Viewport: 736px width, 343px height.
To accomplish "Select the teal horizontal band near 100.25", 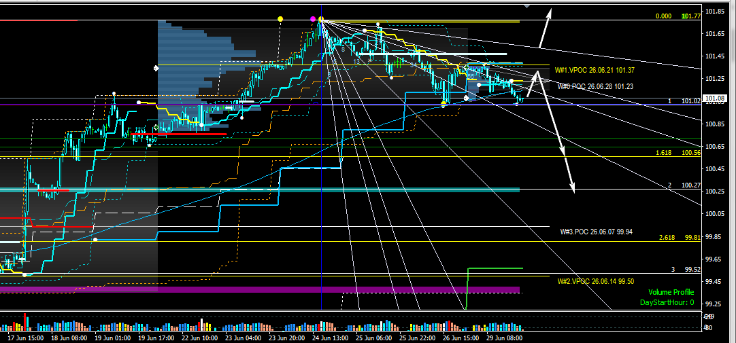I will pyautogui.click(x=260, y=189).
